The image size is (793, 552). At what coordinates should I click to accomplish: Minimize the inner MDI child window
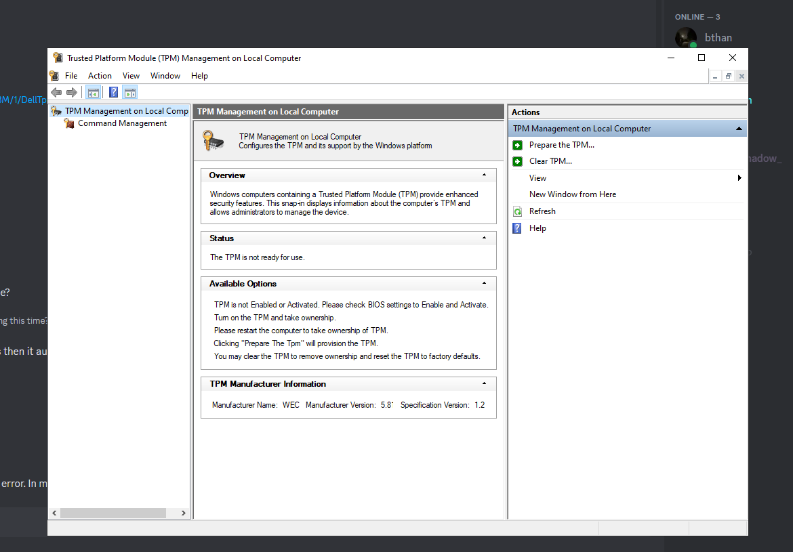pos(715,77)
